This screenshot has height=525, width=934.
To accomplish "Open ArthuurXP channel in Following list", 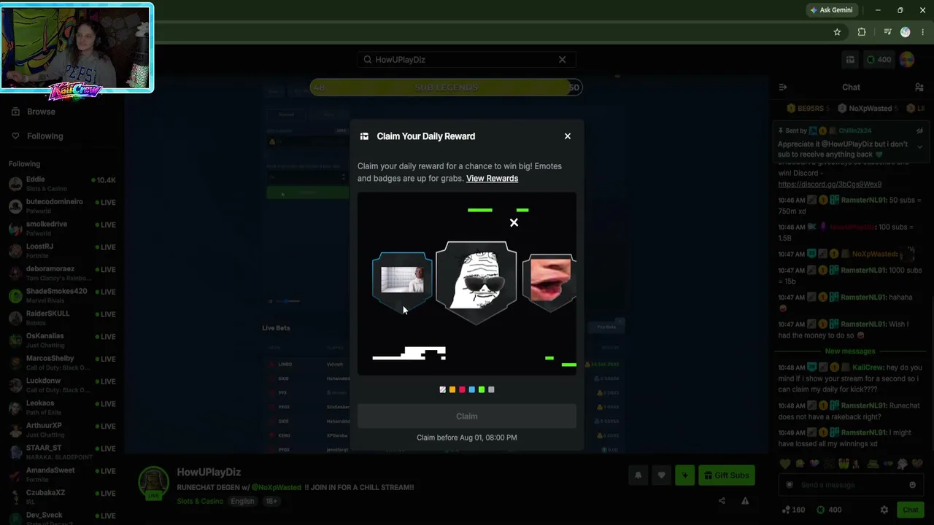I will (x=62, y=430).
